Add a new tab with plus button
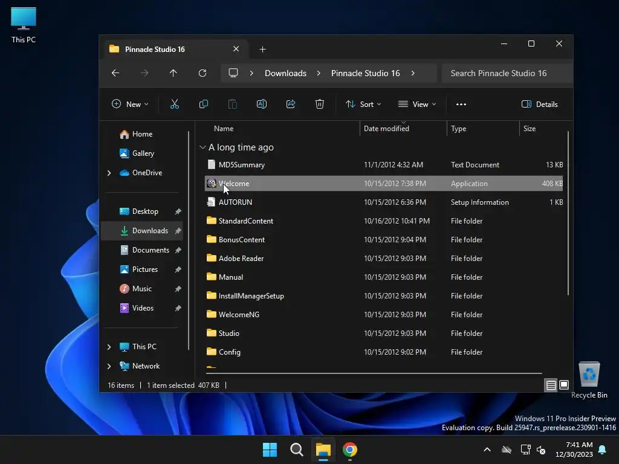 pyautogui.click(x=262, y=50)
